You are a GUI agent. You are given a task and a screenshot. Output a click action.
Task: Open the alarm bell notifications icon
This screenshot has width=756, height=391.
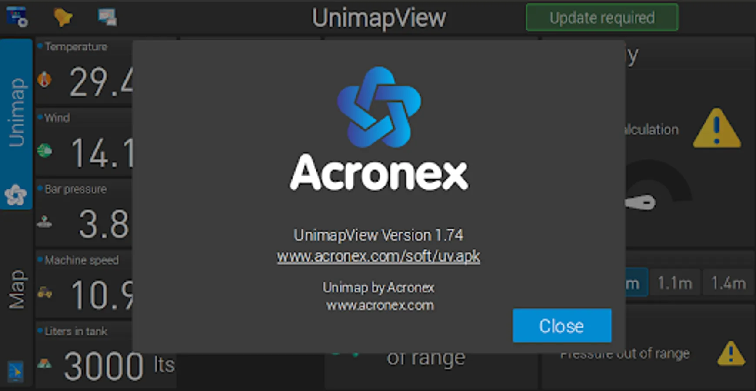63,17
